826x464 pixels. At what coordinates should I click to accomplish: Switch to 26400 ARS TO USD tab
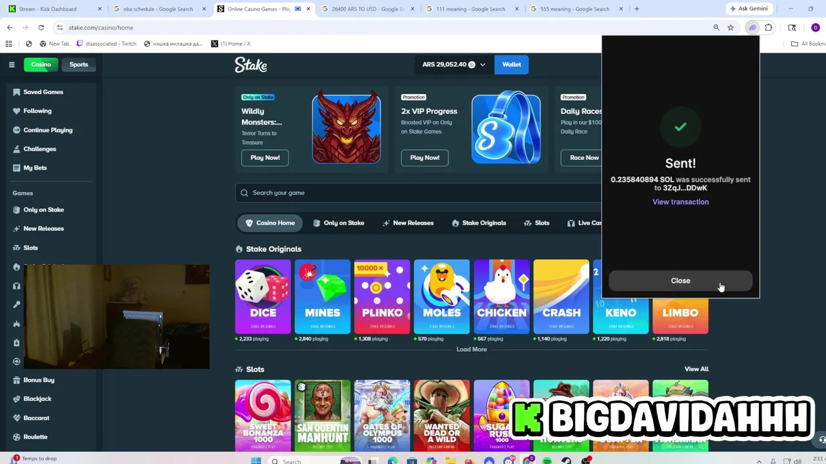pyautogui.click(x=368, y=9)
